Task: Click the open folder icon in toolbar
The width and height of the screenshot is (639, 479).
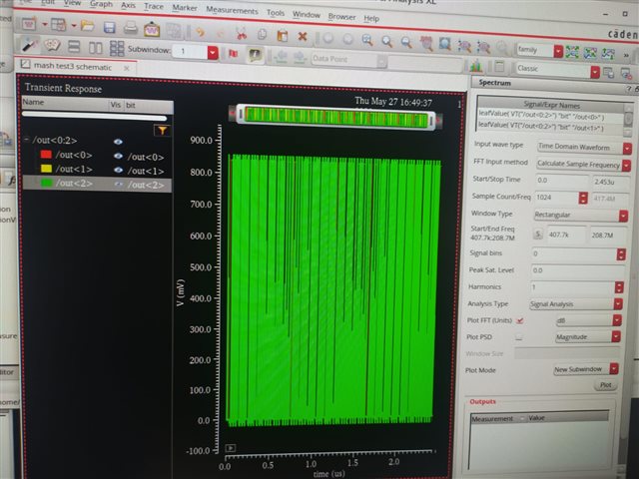Action: pyautogui.click(x=88, y=26)
